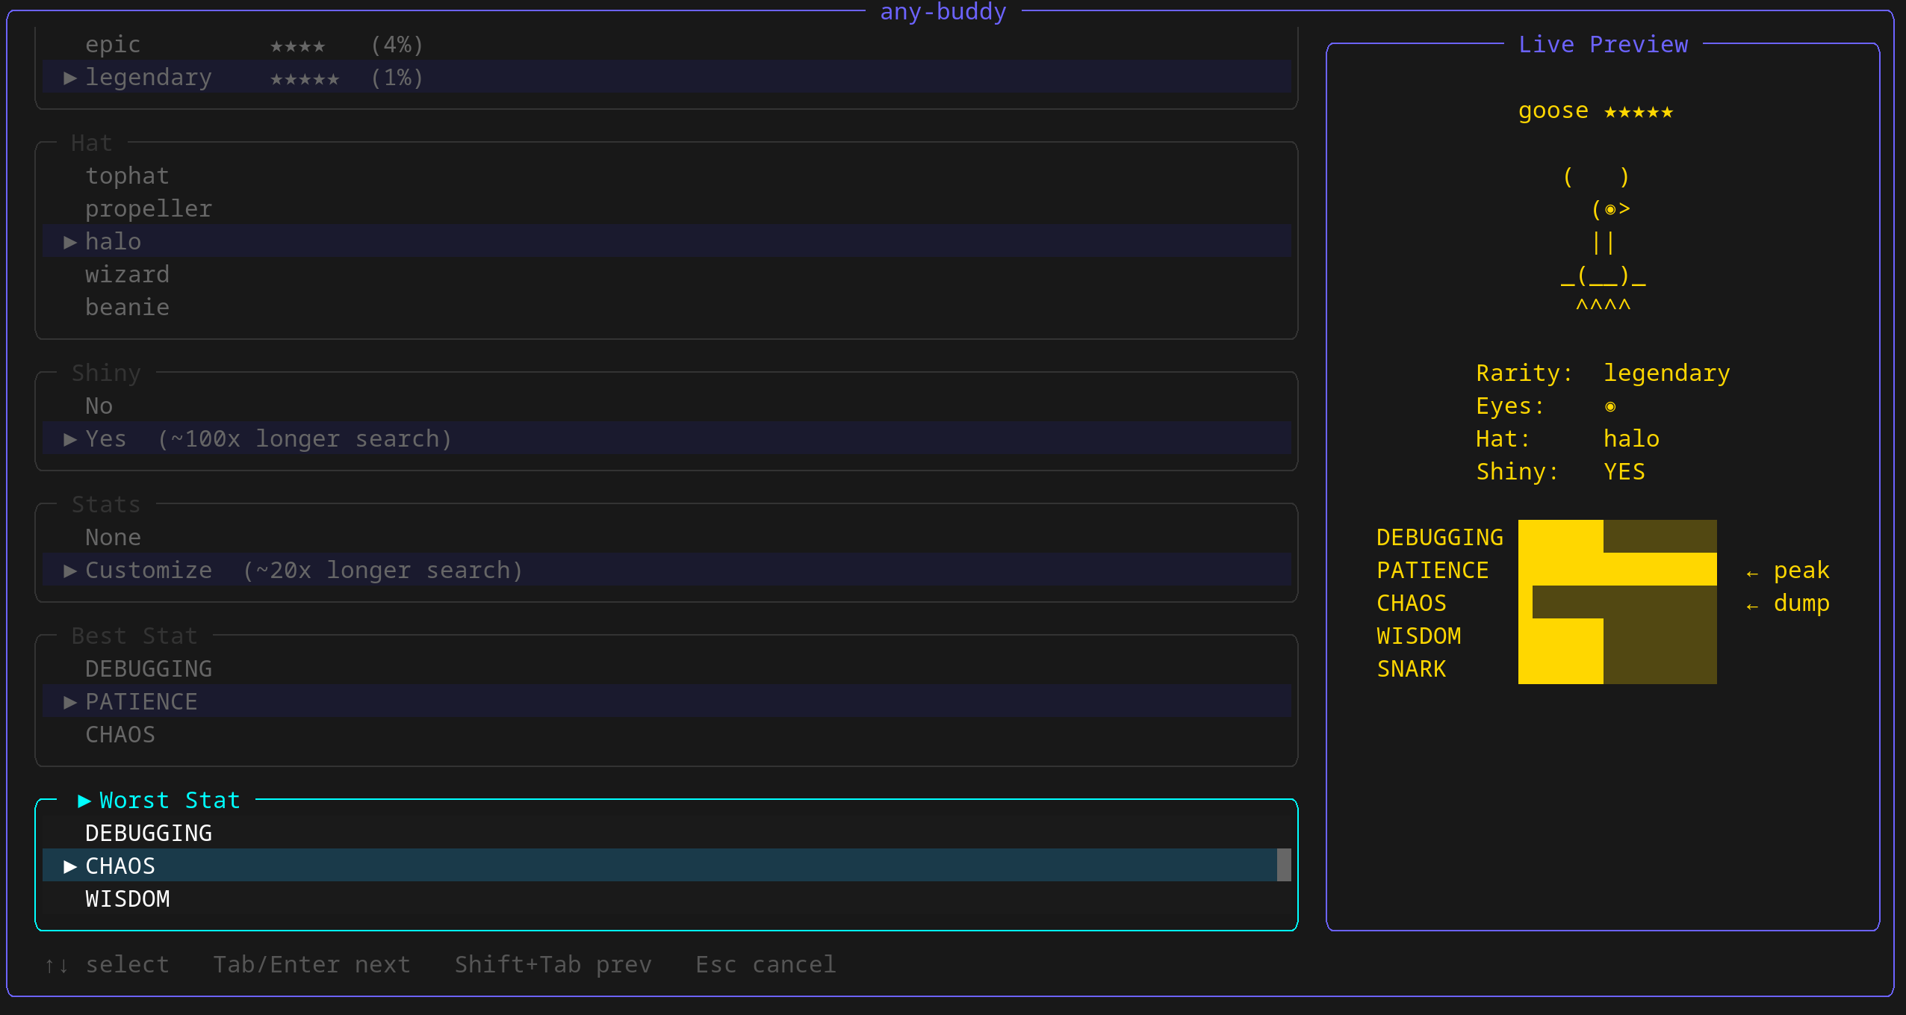Select WISDOM as Worst Stat

coord(128,898)
